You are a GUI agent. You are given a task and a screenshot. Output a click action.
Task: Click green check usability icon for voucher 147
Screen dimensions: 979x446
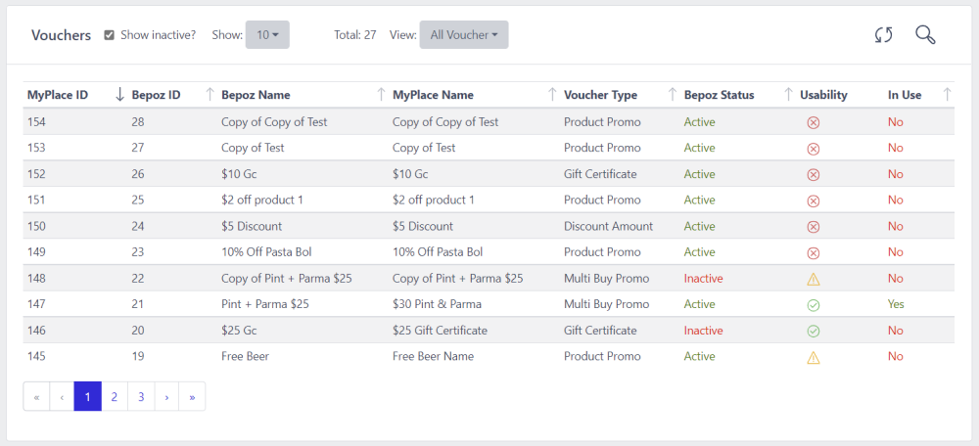(813, 305)
